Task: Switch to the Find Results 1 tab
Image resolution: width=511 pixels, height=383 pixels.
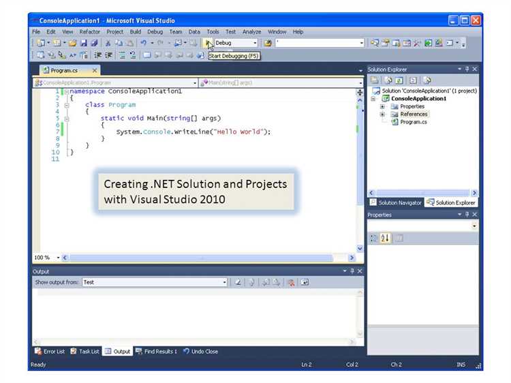Action: pos(157,352)
